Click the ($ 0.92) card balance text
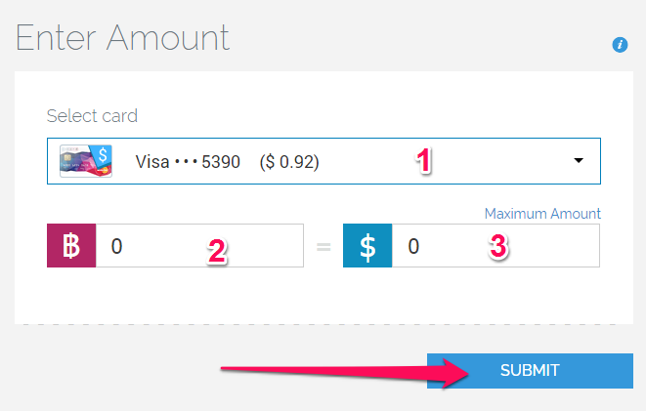Viewport: 646px width, 411px height. click(289, 162)
